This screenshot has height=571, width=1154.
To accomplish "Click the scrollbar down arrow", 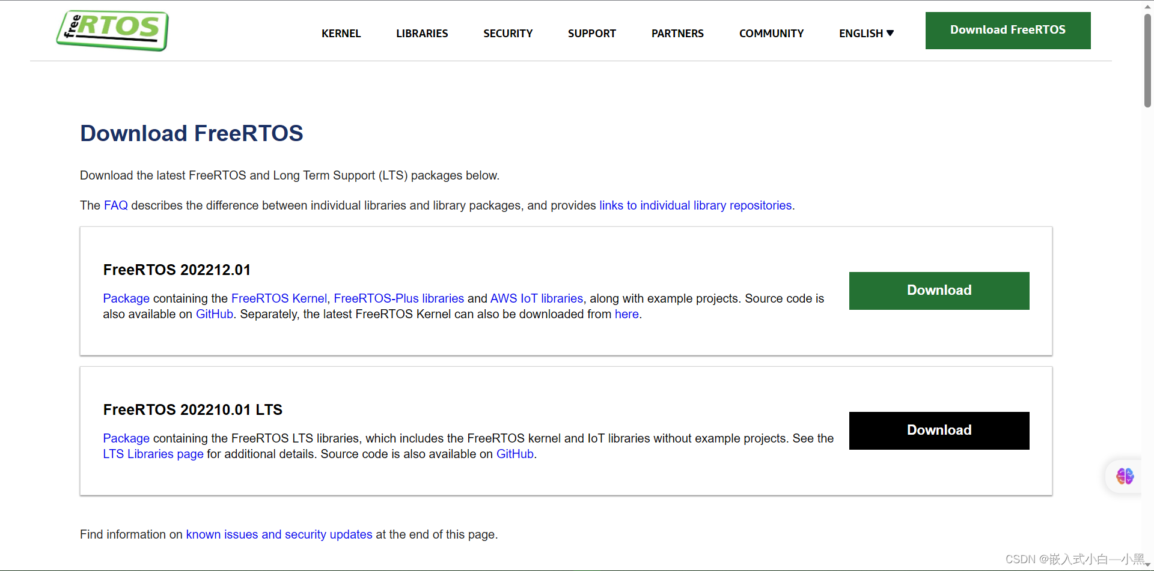I will point(1147,565).
